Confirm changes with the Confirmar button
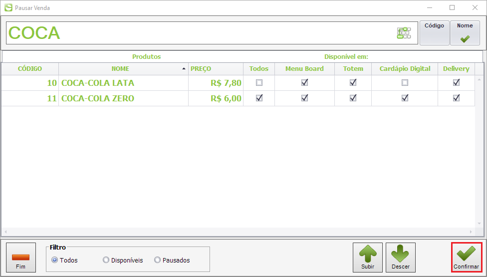Viewport: 487px width, 277px height. (466, 258)
